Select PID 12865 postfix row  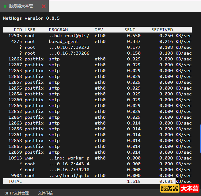click(x=97, y=146)
